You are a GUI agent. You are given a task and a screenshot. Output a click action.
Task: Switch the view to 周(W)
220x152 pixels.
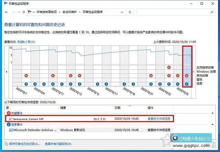click(x=31, y=42)
